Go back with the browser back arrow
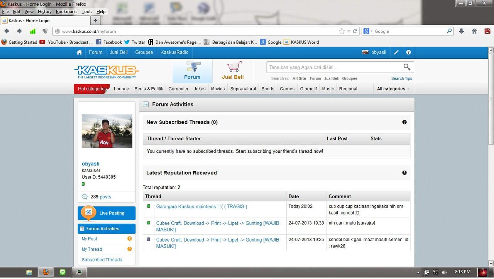The height and width of the screenshot is (279, 494). 7,31
